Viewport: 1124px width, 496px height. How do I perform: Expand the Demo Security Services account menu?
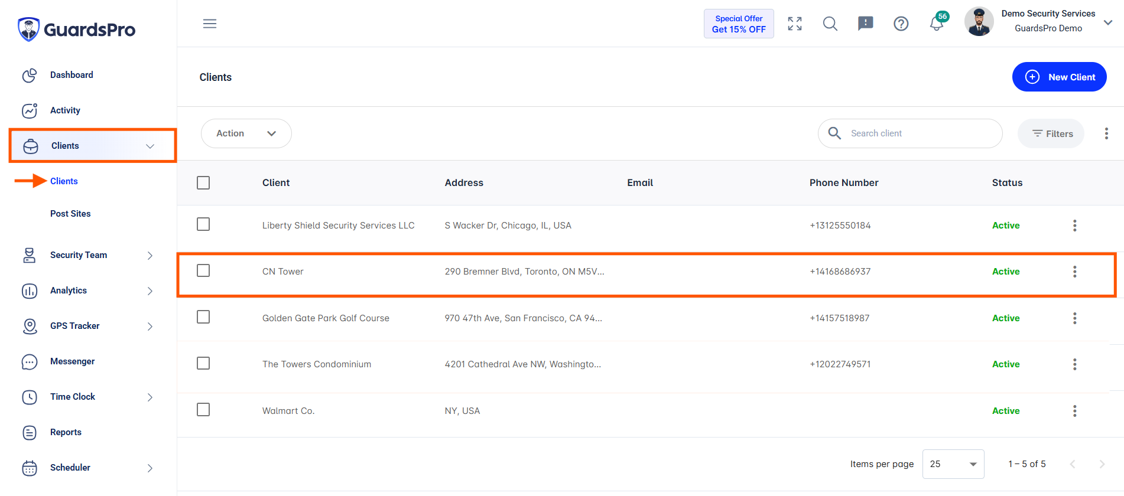coord(1108,22)
